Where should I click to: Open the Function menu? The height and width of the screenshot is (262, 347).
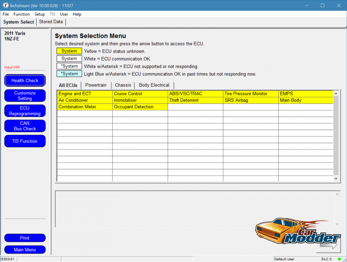click(22, 14)
